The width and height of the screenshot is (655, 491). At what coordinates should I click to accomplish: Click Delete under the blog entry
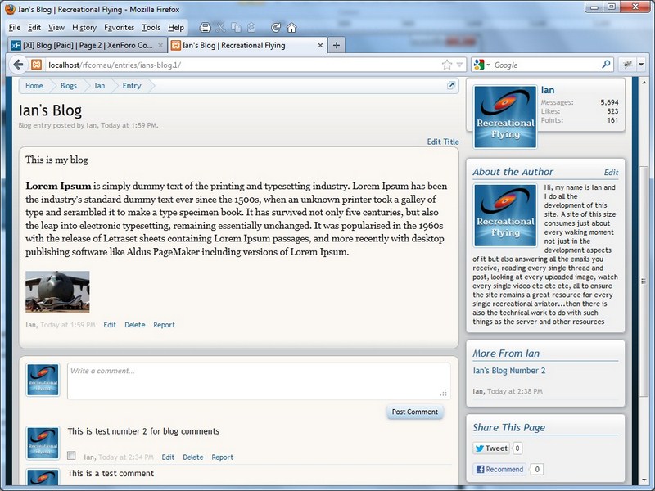(135, 325)
